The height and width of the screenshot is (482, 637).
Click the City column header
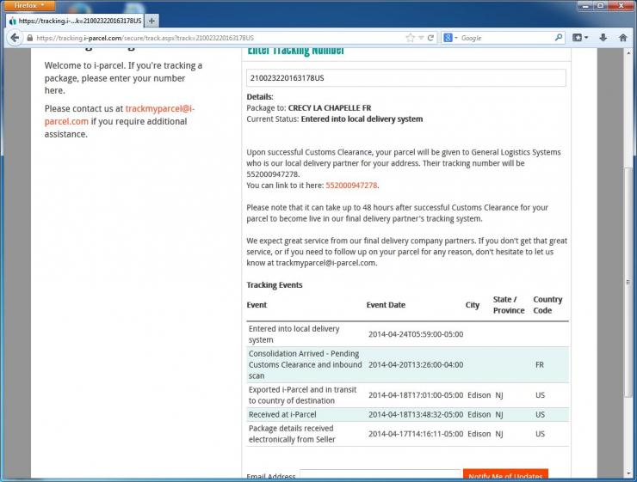[472, 305]
